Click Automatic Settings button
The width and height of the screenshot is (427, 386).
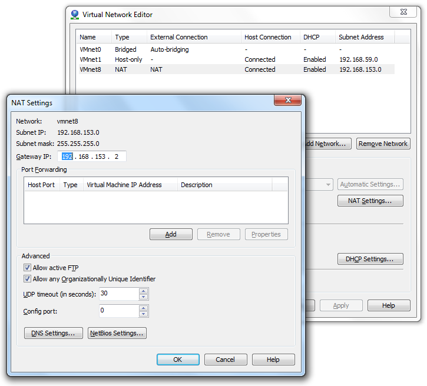coord(370,184)
